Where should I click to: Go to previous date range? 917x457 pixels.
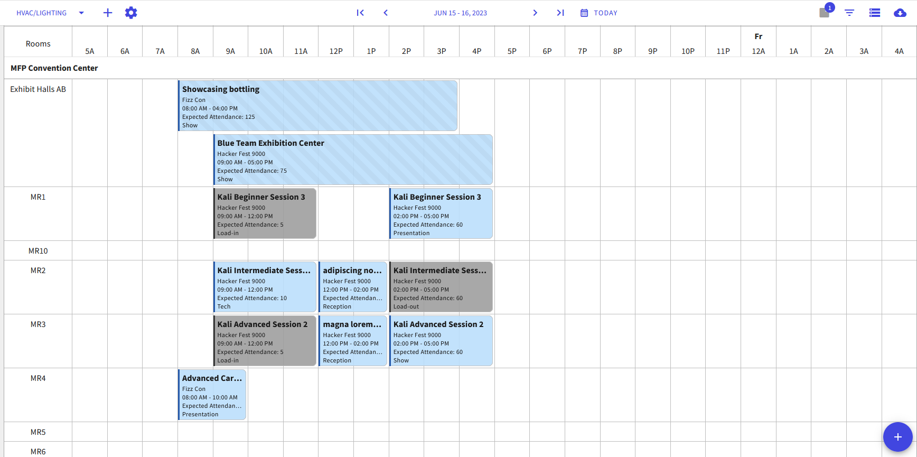click(x=386, y=13)
